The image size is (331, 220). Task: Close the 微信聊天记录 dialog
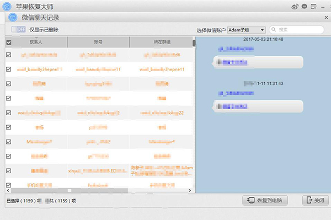point(326,18)
